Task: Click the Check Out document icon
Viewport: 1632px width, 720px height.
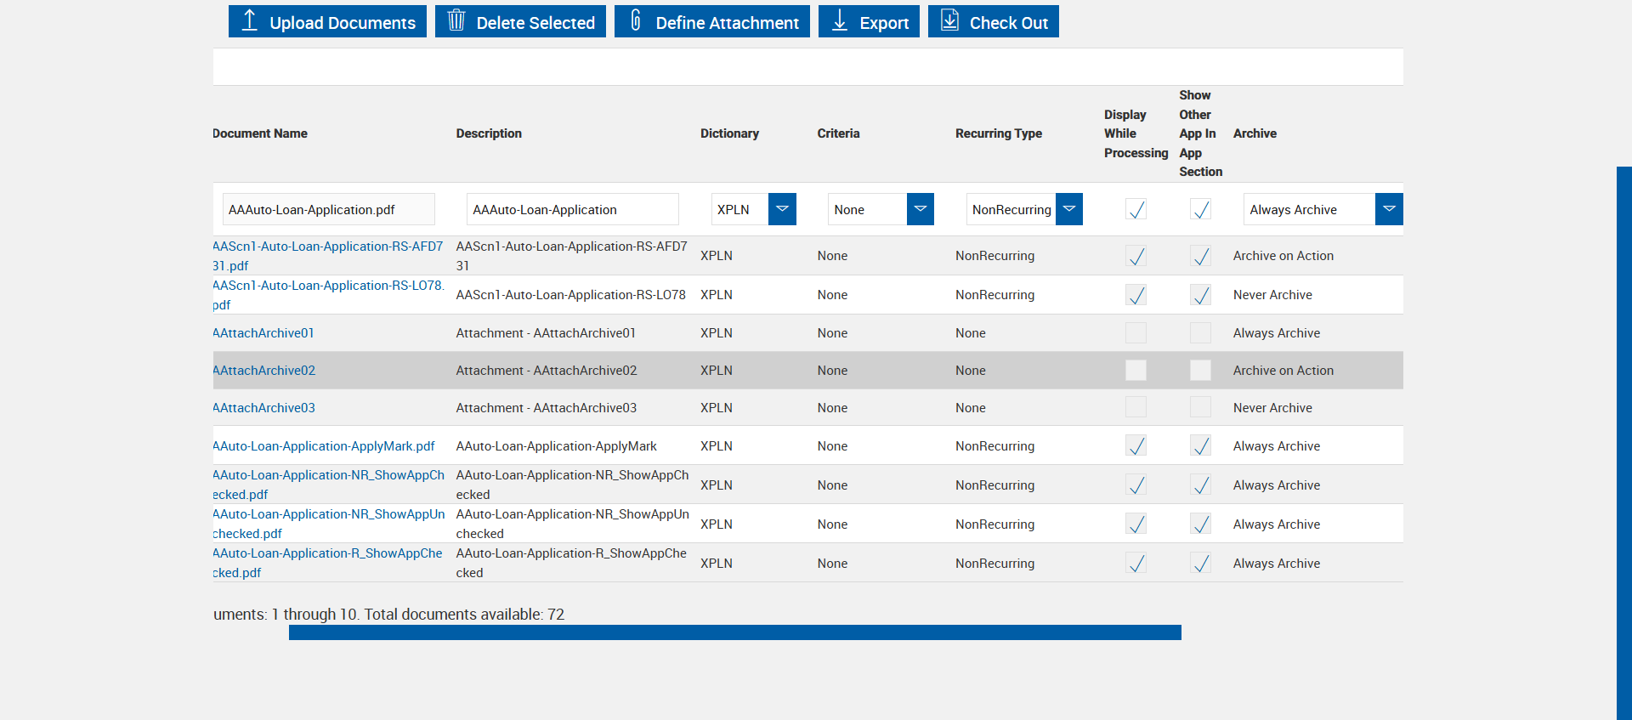Action: [949, 20]
